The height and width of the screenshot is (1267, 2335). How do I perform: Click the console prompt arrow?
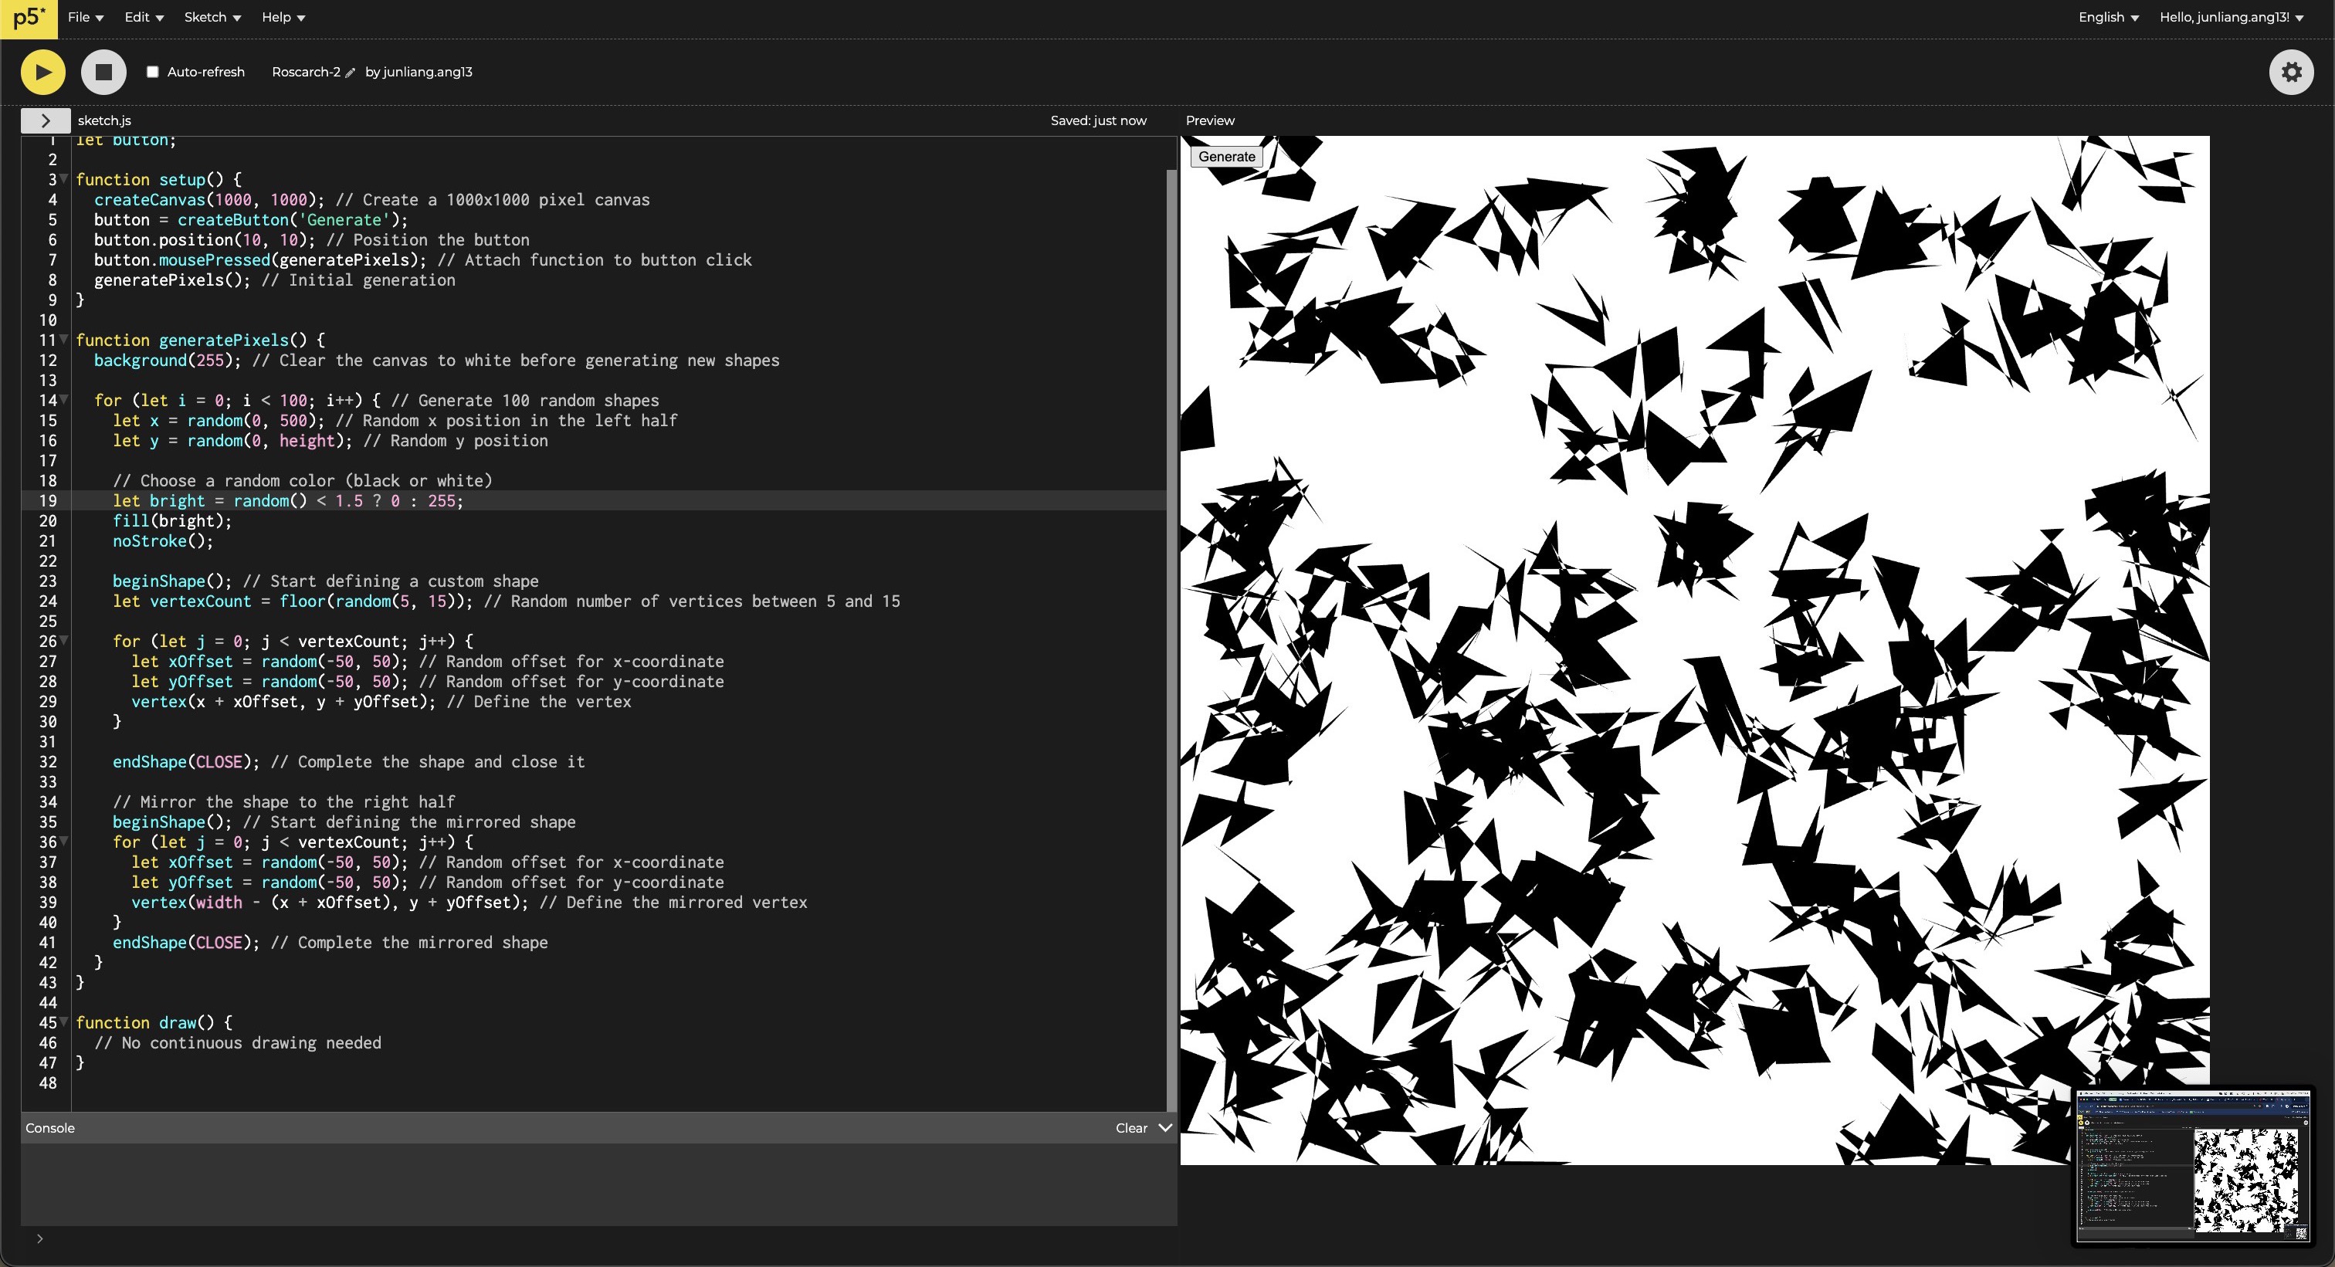pyautogui.click(x=40, y=1239)
